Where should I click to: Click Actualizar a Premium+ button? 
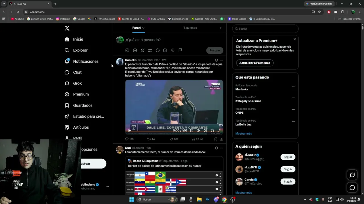(255, 63)
